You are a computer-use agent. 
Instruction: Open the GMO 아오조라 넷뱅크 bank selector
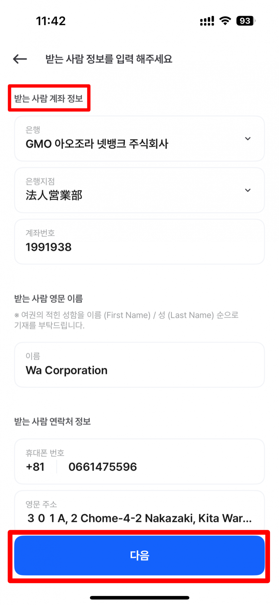point(134,139)
